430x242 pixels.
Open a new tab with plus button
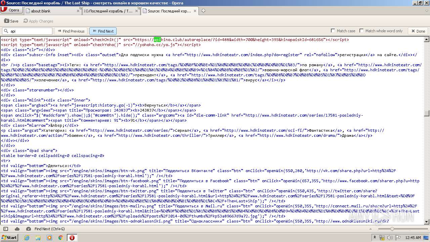point(203,11)
